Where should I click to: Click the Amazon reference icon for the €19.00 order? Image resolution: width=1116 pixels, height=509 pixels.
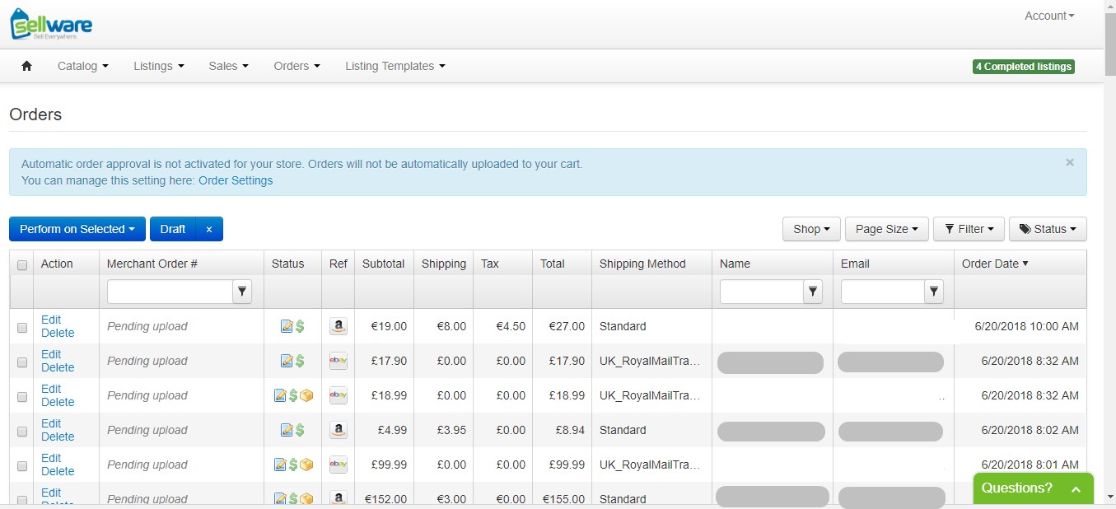338,326
